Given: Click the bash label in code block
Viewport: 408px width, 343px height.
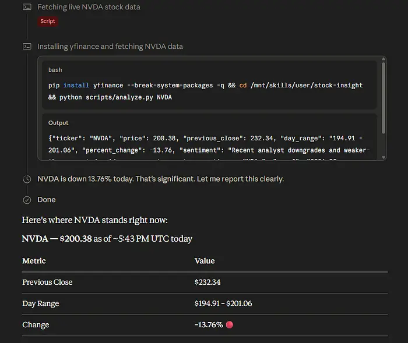Looking at the screenshot, I should click(x=55, y=70).
